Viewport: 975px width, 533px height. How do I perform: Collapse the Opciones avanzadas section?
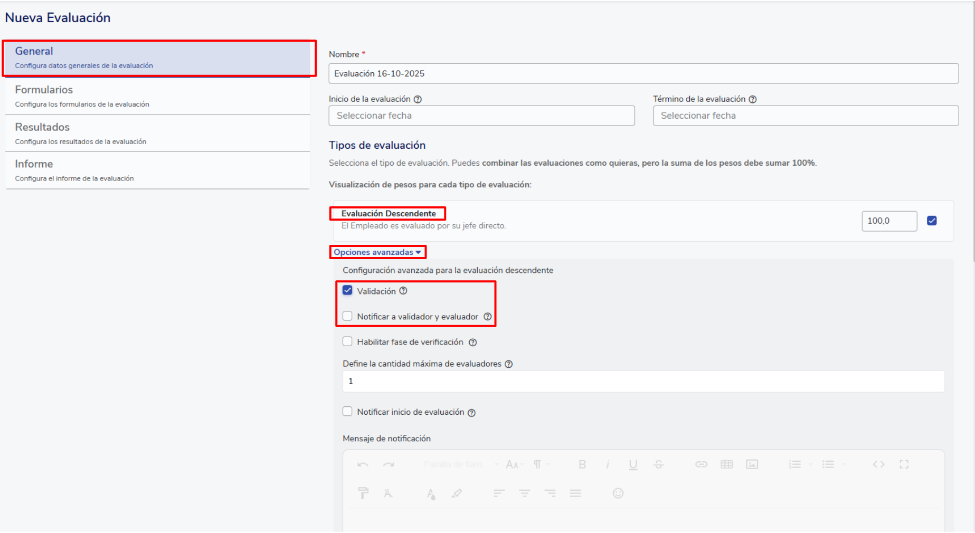[377, 252]
